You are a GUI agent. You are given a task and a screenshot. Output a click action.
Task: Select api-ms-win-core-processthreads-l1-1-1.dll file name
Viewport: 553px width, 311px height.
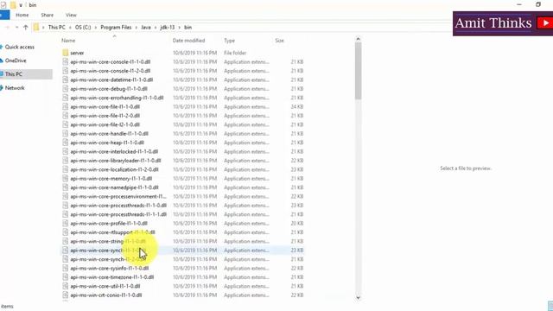tap(118, 214)
